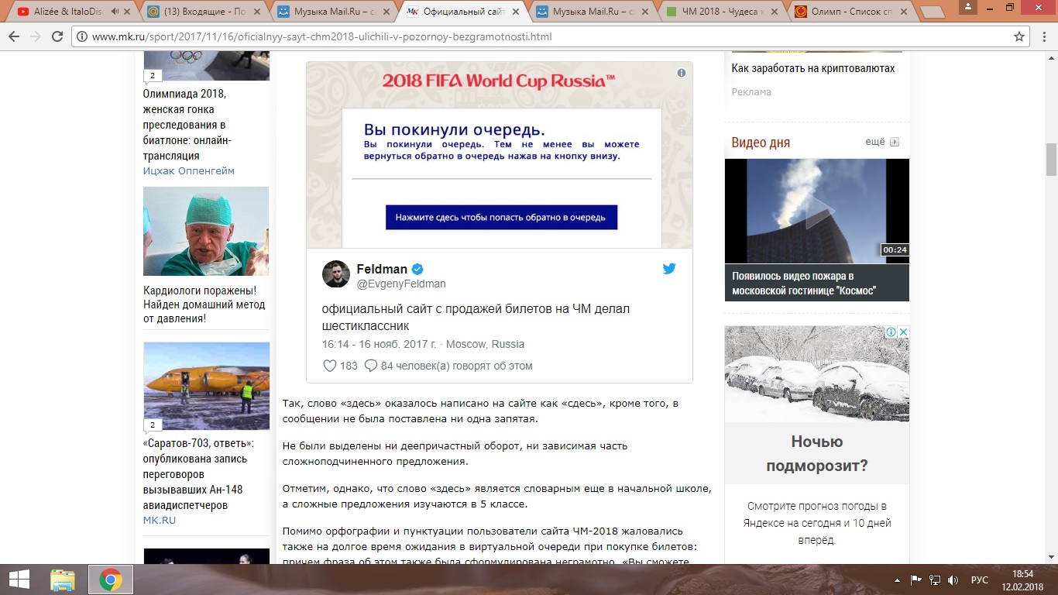Open the volume speaker tray icon
The image size is (1058, 595).
(952, 580)
